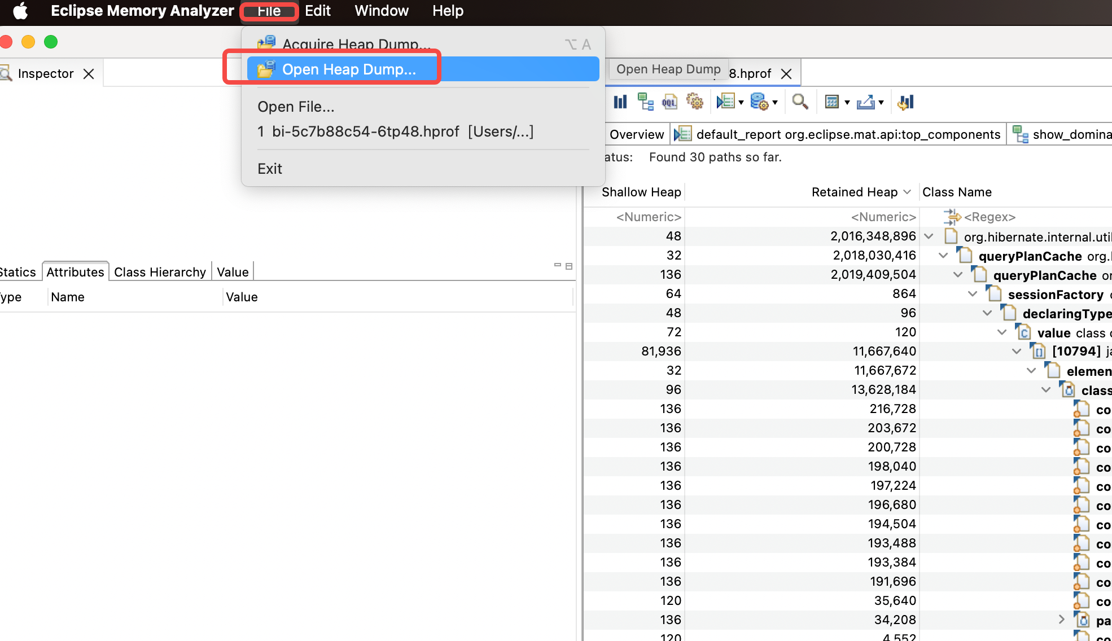Screen dimensions: 1112x641
Task: Click the sessionFactory row object icon
Action: click(x=993, y=294)
